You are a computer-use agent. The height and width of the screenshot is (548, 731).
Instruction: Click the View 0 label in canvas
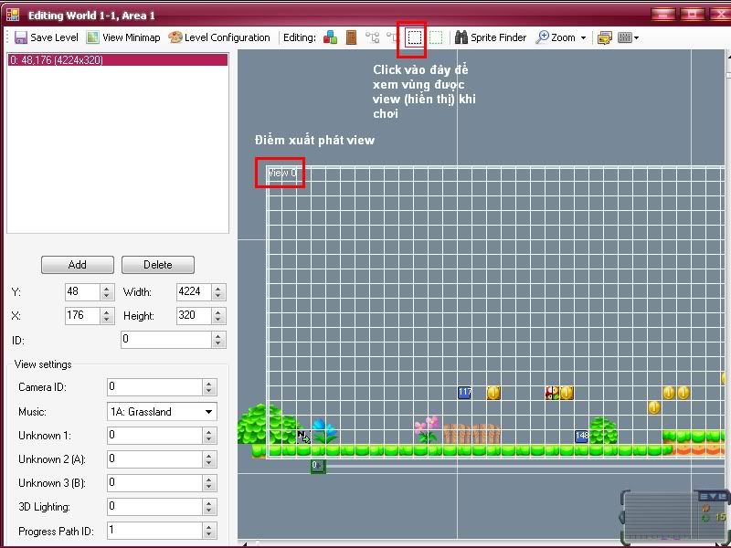pyautogui.click(x=282, y=173)
